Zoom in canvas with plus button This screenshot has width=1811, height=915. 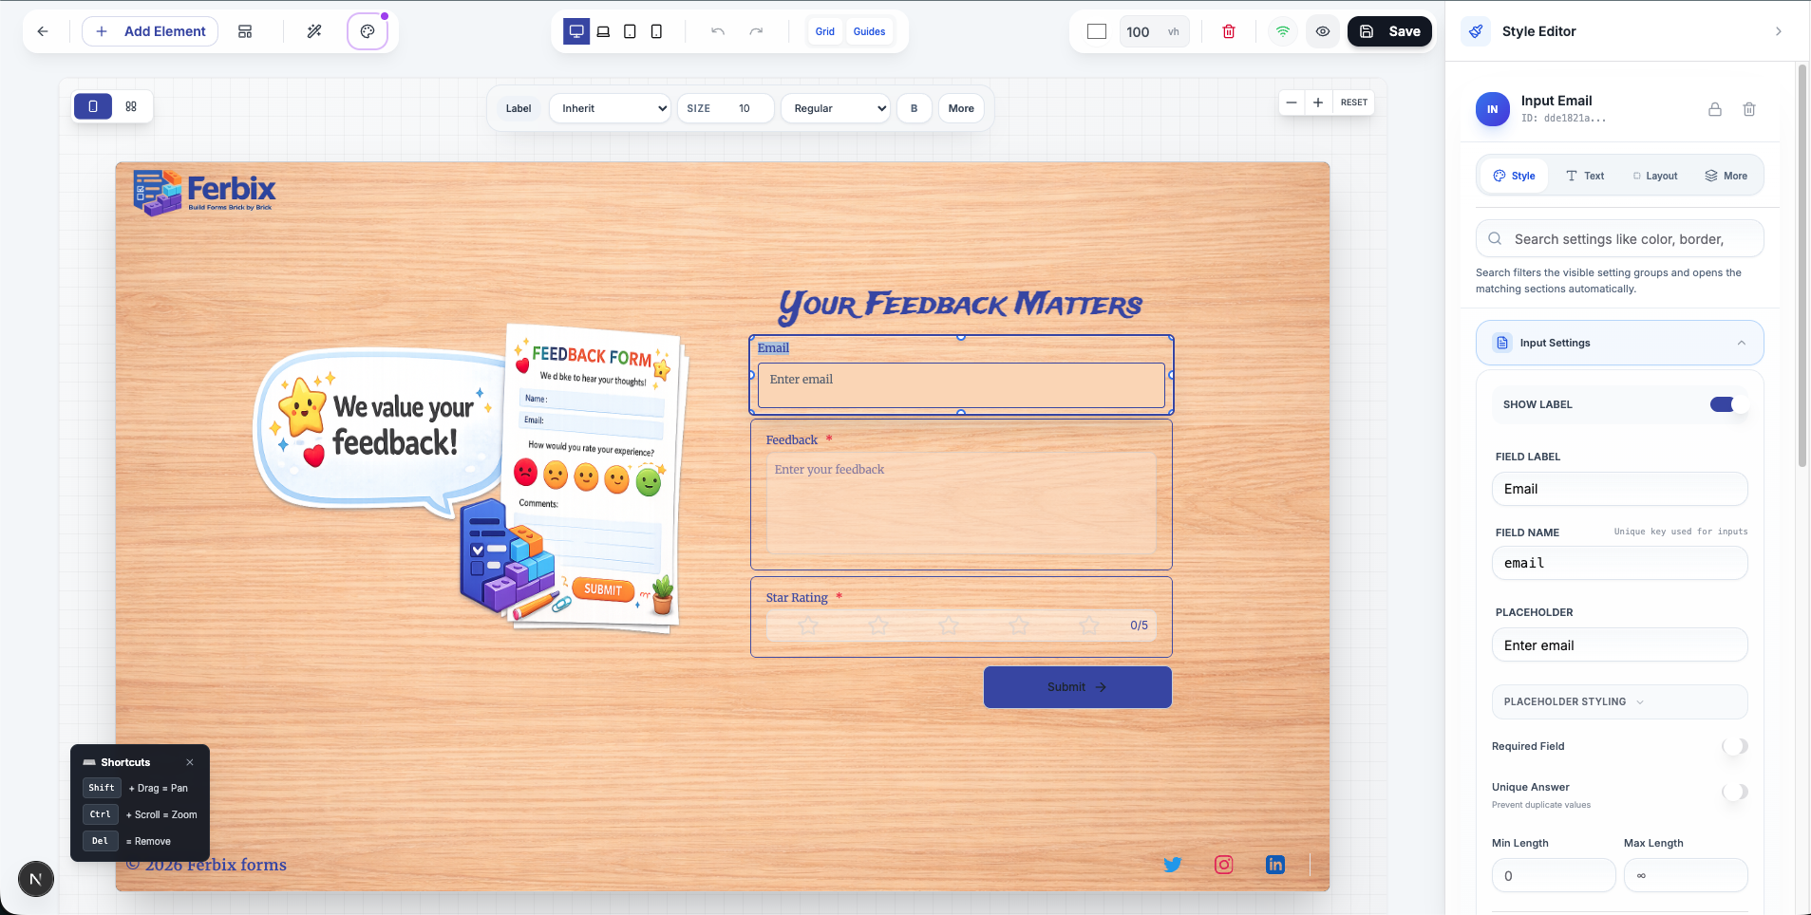pos(1318,103)
